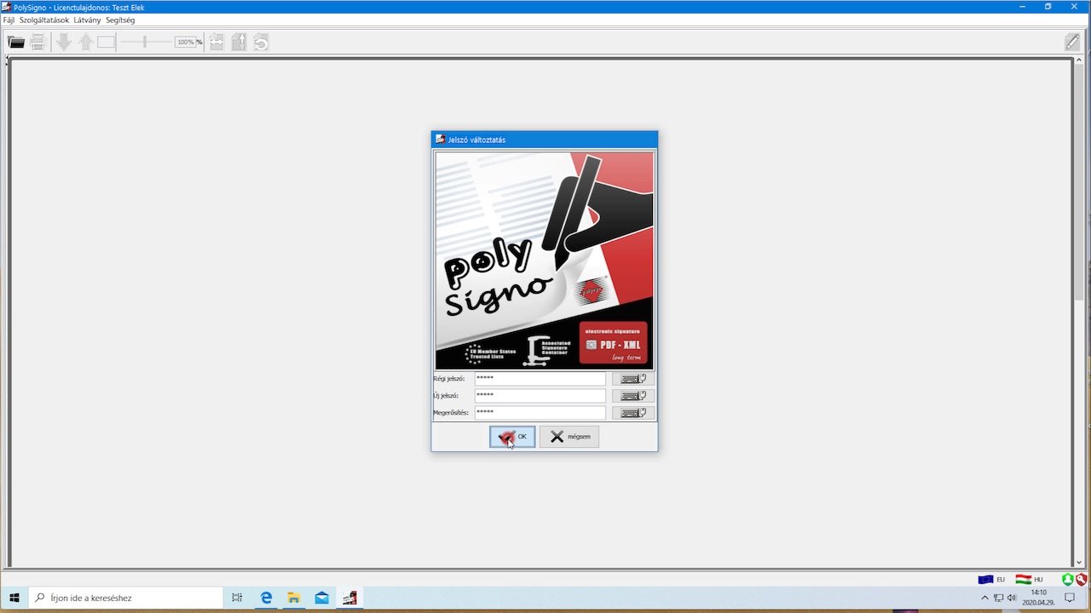Screen dimensions: 1091x613
Task: Click the Új jelszó password field
Action: pyautogui.click(x=540, y=396)
